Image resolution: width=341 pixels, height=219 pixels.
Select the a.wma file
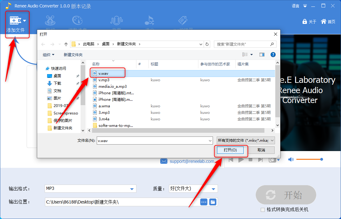click(183, 106)
